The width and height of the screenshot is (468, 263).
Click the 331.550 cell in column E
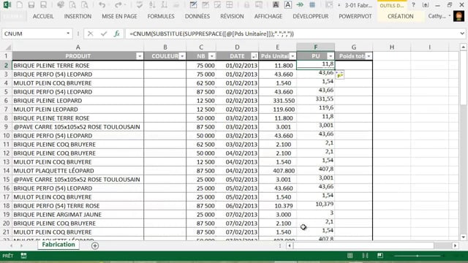pos(278,101)
